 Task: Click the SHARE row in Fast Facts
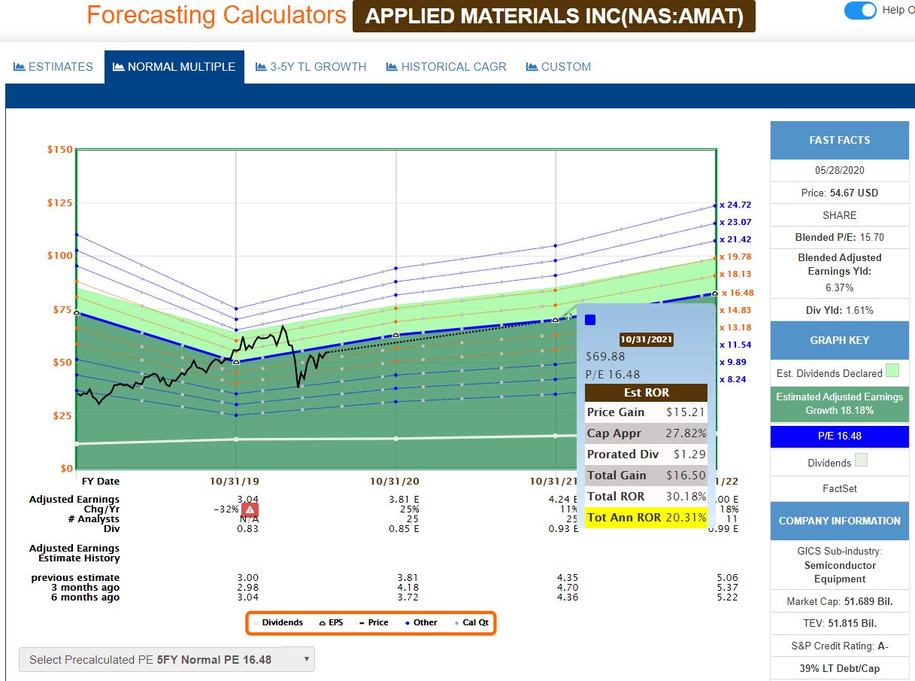[x=840, y=215]
